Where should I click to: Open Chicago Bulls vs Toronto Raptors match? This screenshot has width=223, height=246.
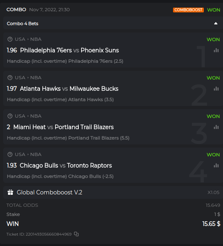[x=66, y=166]
